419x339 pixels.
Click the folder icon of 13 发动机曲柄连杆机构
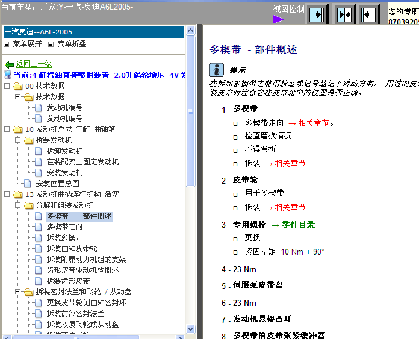(18, 194)
